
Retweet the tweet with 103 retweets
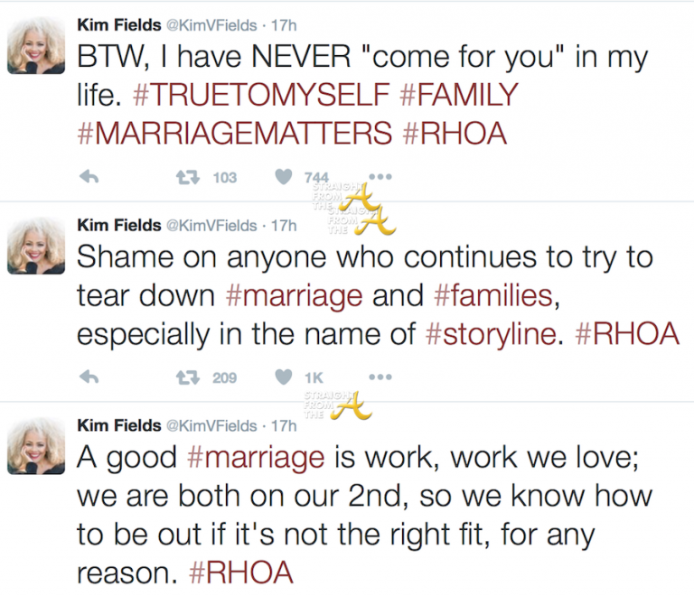click(188, 178)
